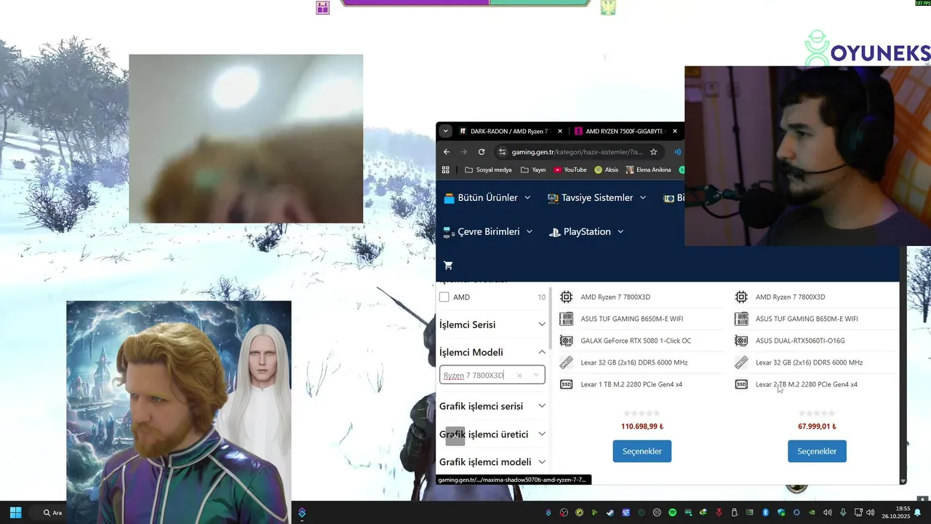931x524 pixels.
Task: Click the purple diamond app on taskbar
Action: click(x=302, y=512)
